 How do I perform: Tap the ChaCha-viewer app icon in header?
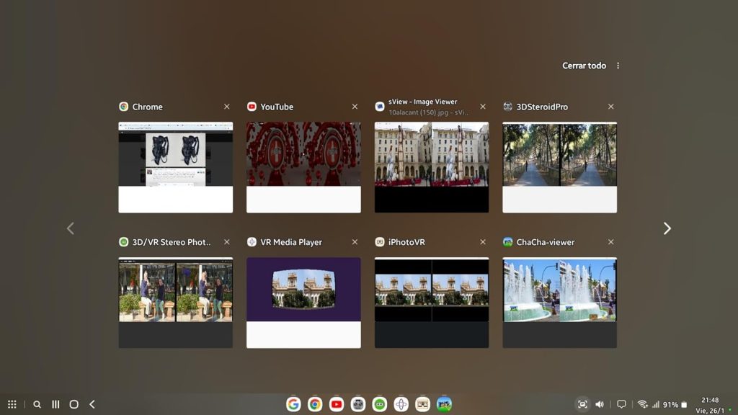508,242
